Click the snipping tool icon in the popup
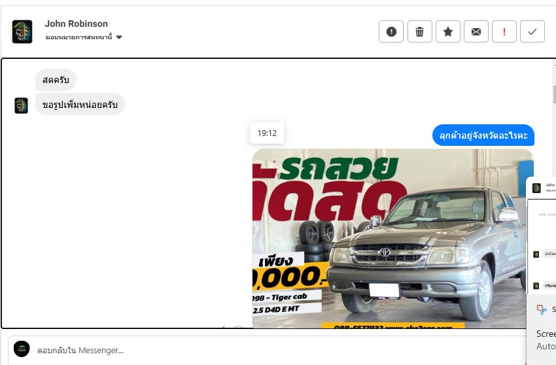Image resolution: width=556 pixels, height=365 pixels. tap(542, 309)
